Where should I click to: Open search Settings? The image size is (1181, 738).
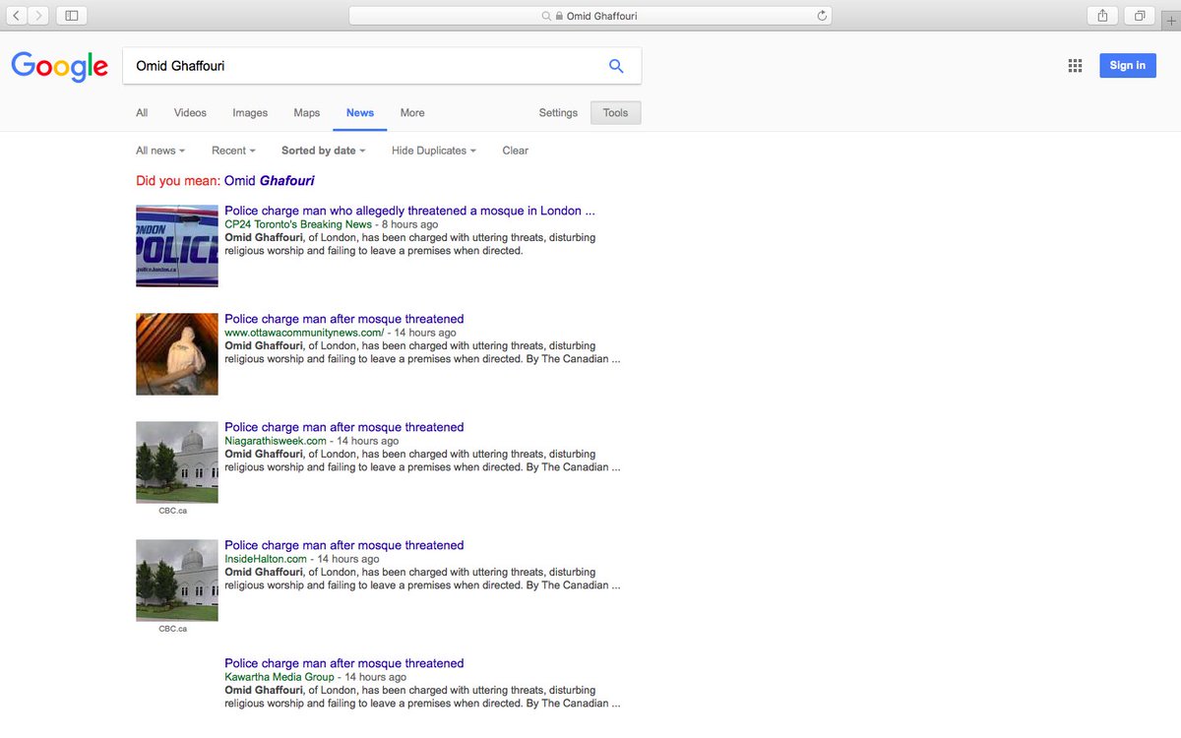[558, 113]
